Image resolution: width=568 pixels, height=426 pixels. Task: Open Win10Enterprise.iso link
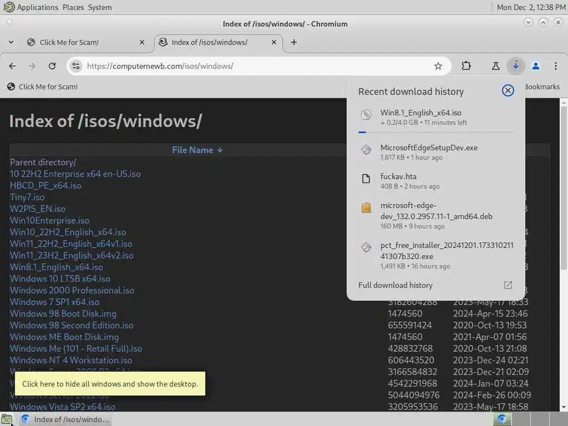point(49,220)
